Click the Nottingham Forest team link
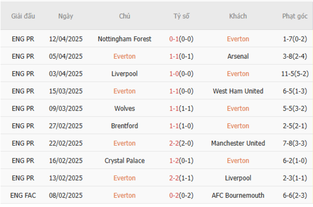This screenshot has width=313, height=207. click(x=124, y=39)
